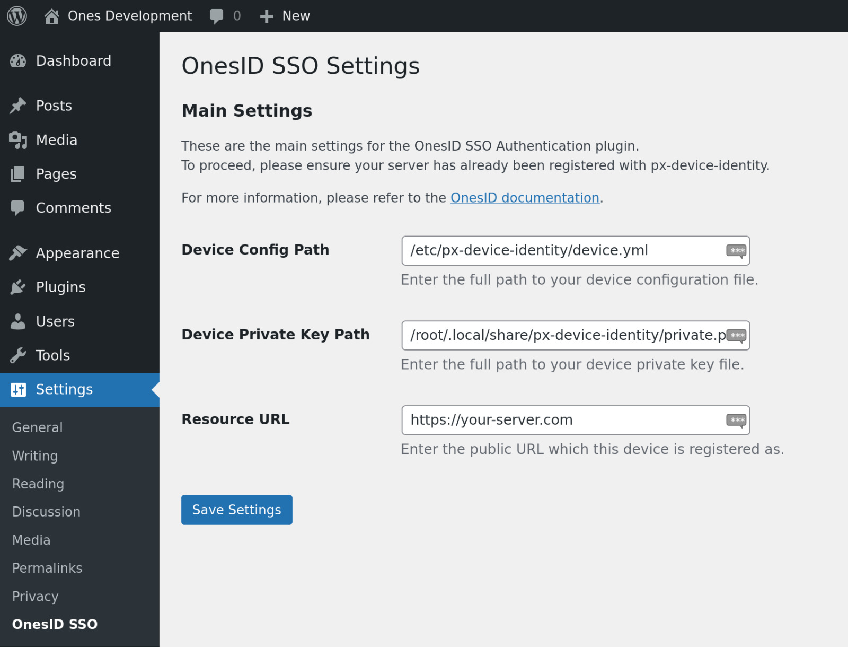848x647 pixels.
Task: Click the Pages icon in sidebar
Action: (x=17, y=174)
